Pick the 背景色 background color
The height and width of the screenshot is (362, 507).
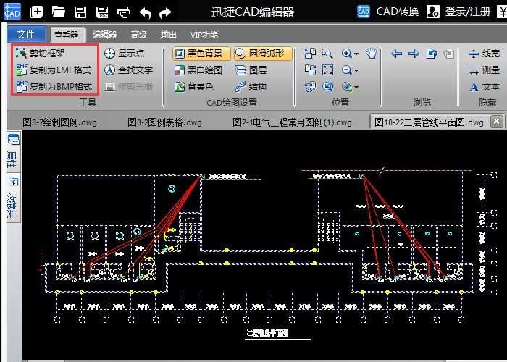[x=194, y=87]
